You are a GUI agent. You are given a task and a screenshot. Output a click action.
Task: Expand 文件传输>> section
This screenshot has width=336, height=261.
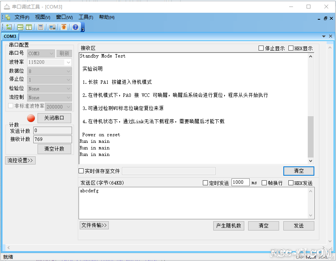pyautogui.click(x=94, y=225)
